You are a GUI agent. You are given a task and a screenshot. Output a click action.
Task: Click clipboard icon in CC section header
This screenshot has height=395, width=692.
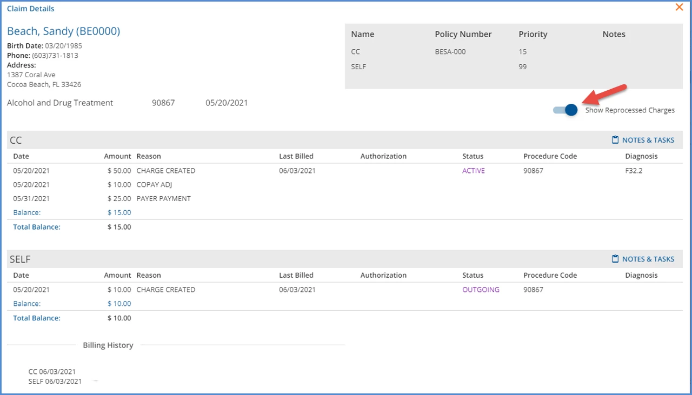615,140
